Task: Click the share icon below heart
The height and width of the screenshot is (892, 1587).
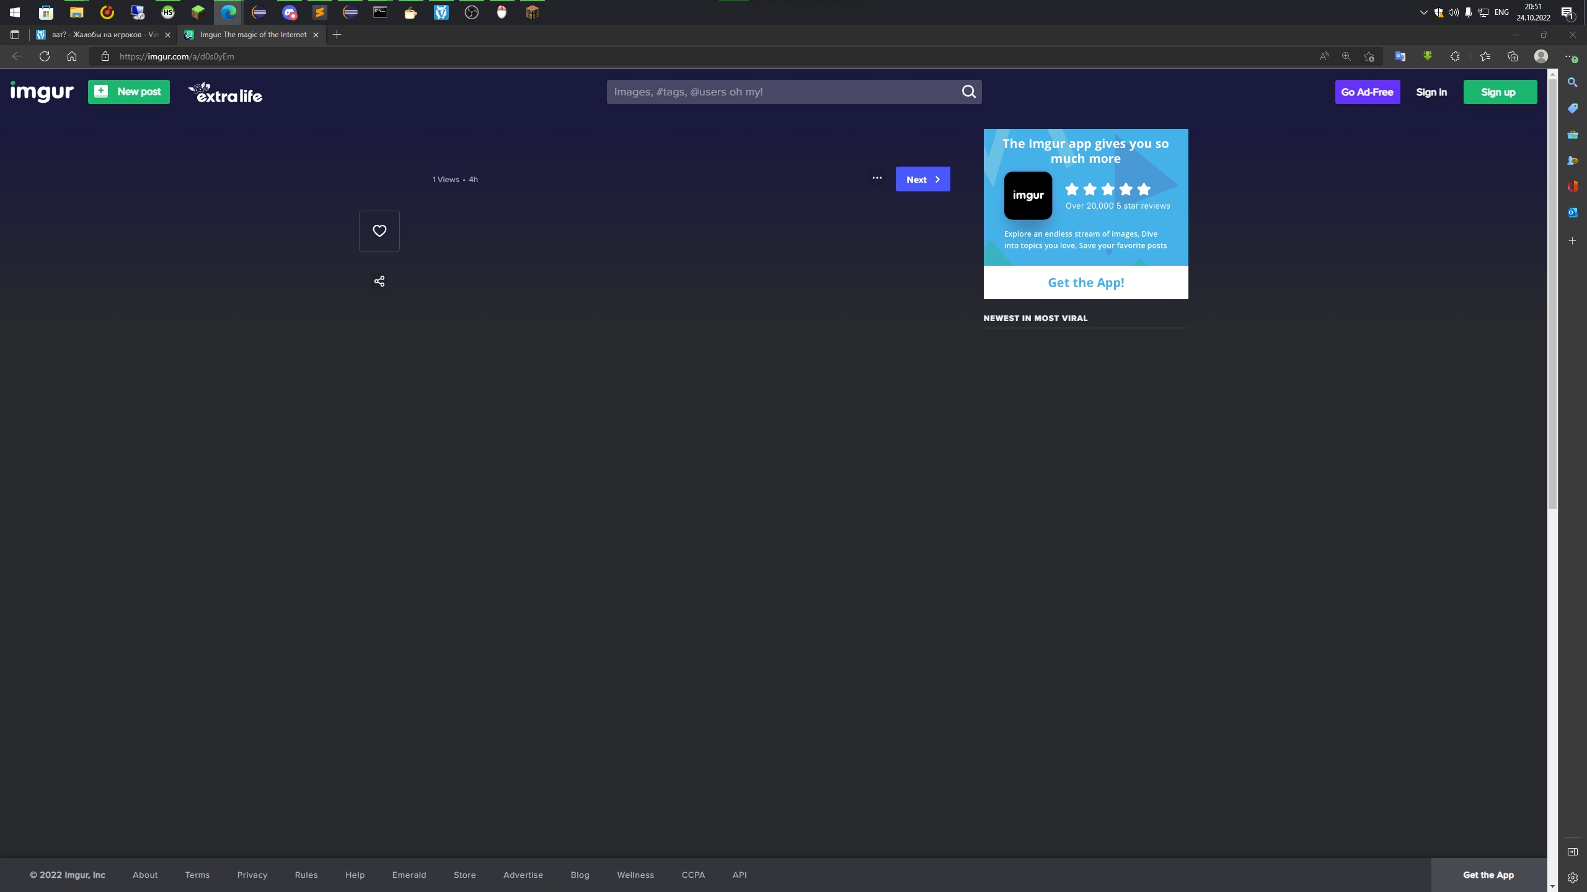Action: 379,281
